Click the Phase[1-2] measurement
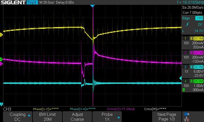Screen dimensions: 204x122 pyautogui.click(x=46, y=109)
